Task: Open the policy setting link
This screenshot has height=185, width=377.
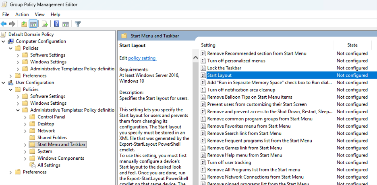Action: (142, 58)
